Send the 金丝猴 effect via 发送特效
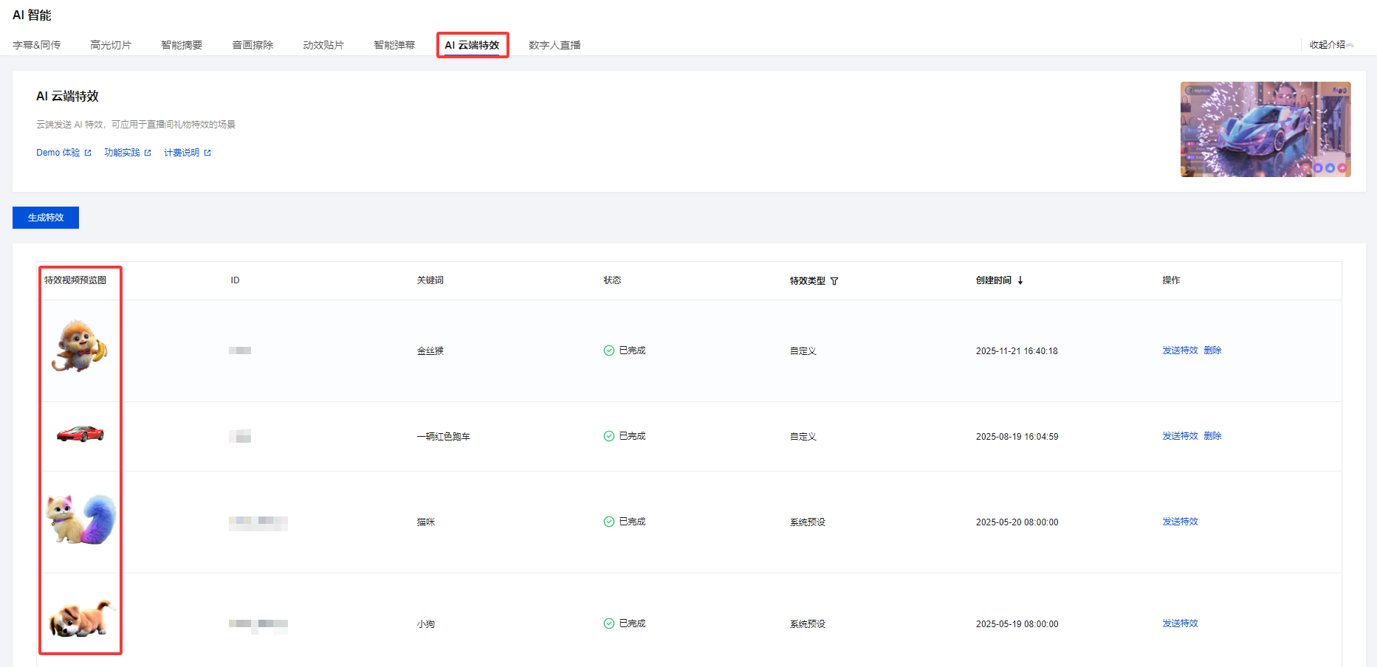Viewport: 1377px width, 667px height. (x=1180, y=350)
